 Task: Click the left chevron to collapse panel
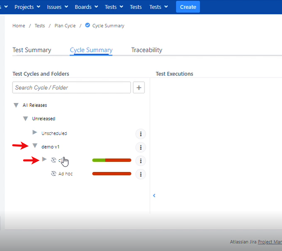point(154,196)
